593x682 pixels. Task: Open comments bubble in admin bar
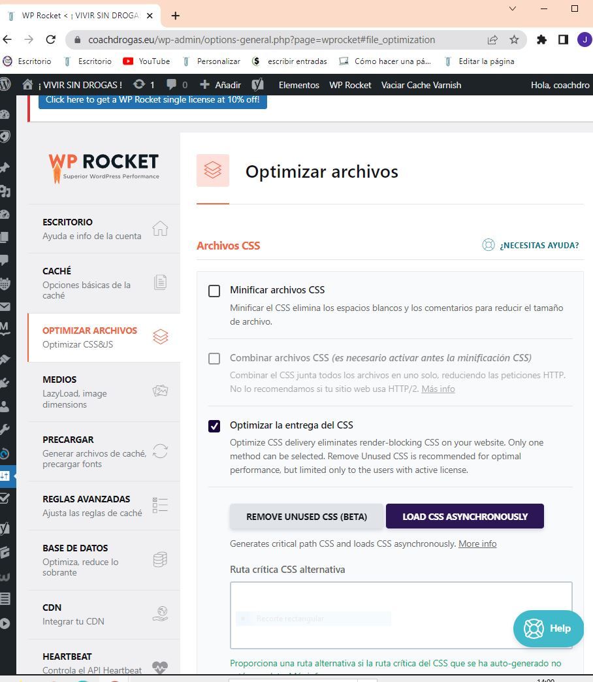coord(177,85)
